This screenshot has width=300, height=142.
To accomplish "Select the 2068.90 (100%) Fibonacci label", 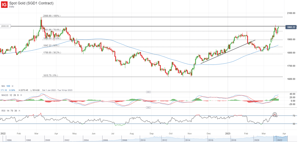I will click(51, 16).
